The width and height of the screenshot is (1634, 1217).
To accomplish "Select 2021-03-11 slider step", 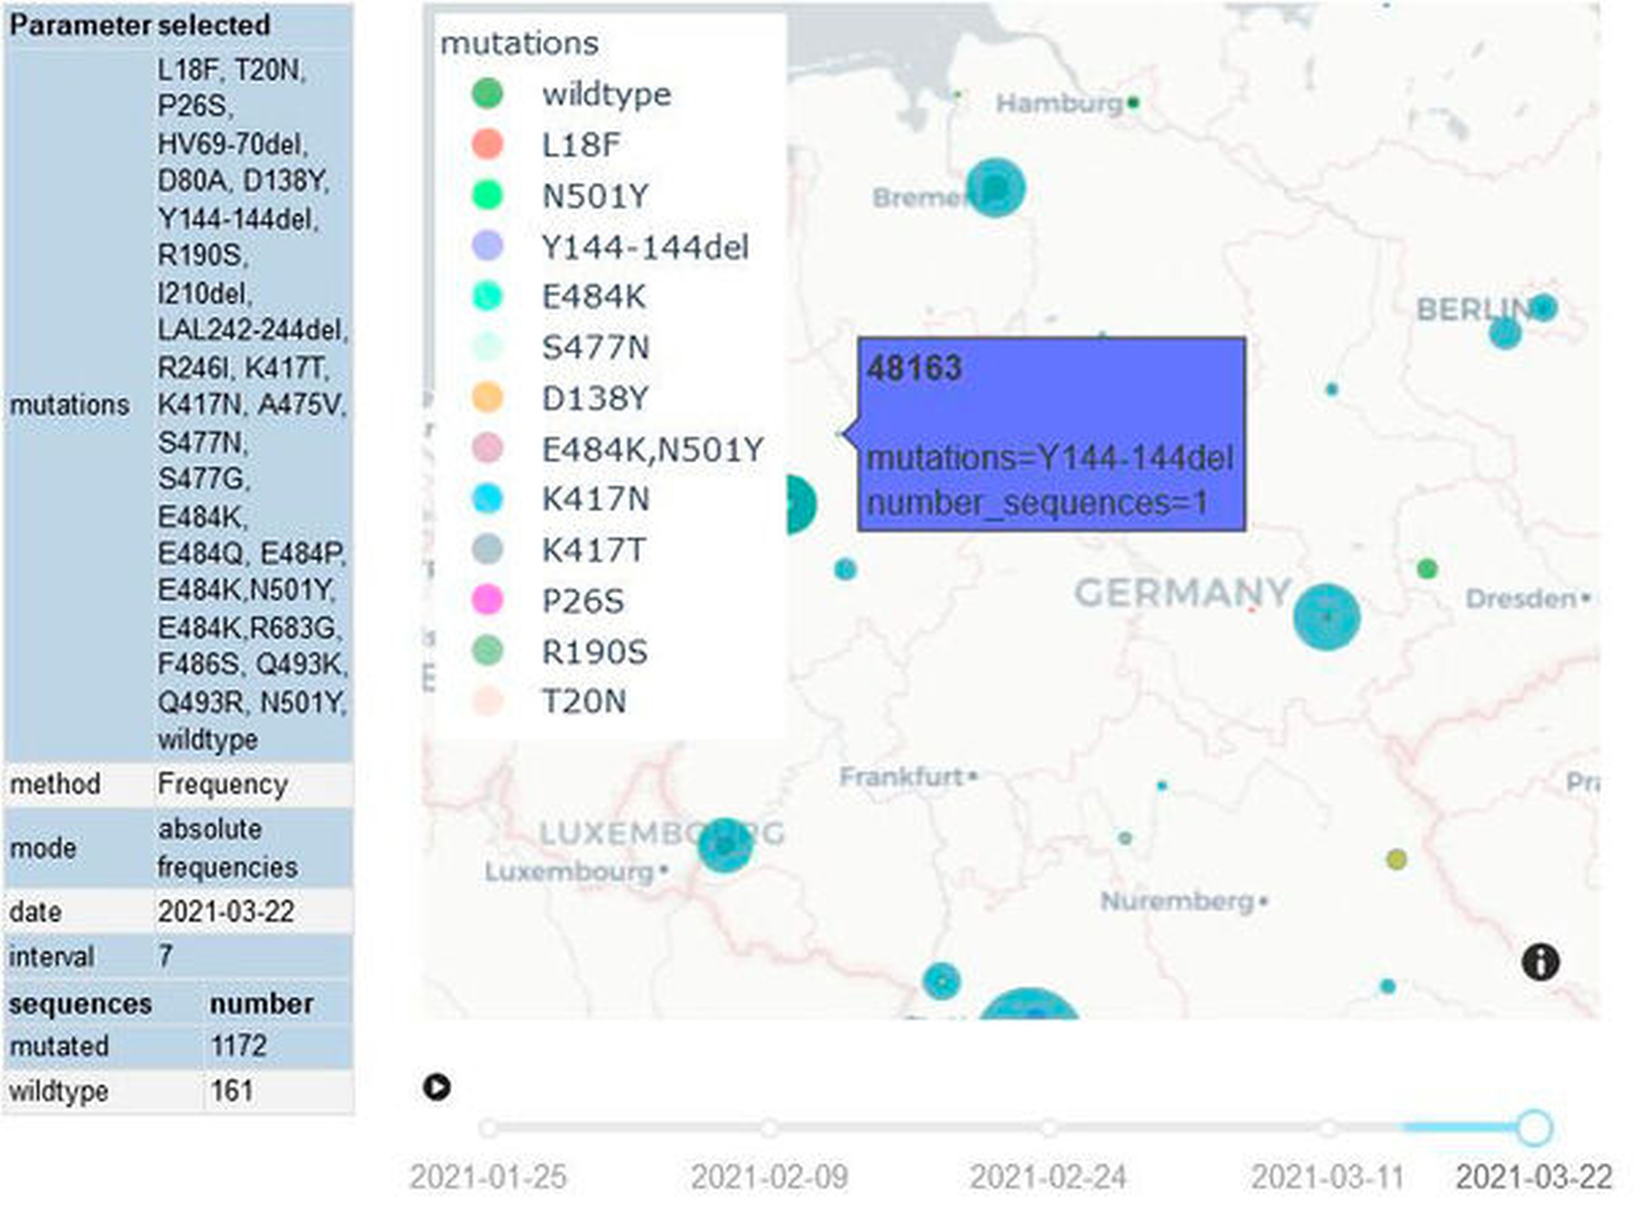I will coord(1327,1128).
